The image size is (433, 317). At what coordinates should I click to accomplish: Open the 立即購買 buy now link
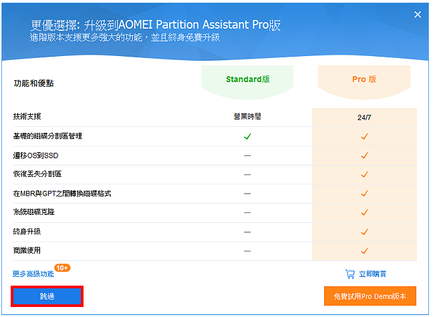(x=372, y=274)
